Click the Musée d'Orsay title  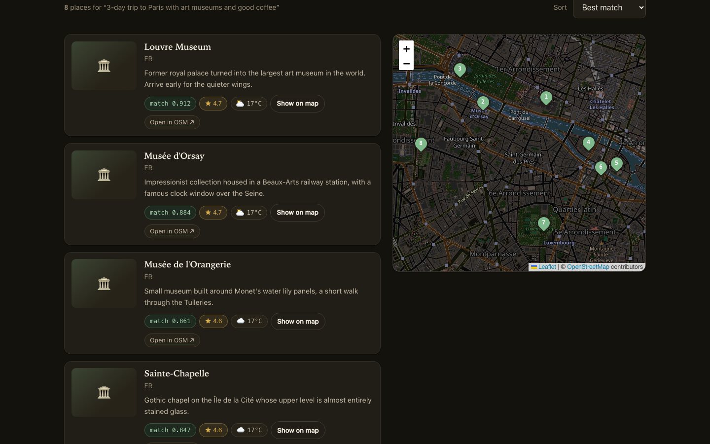tap(174, 156)
